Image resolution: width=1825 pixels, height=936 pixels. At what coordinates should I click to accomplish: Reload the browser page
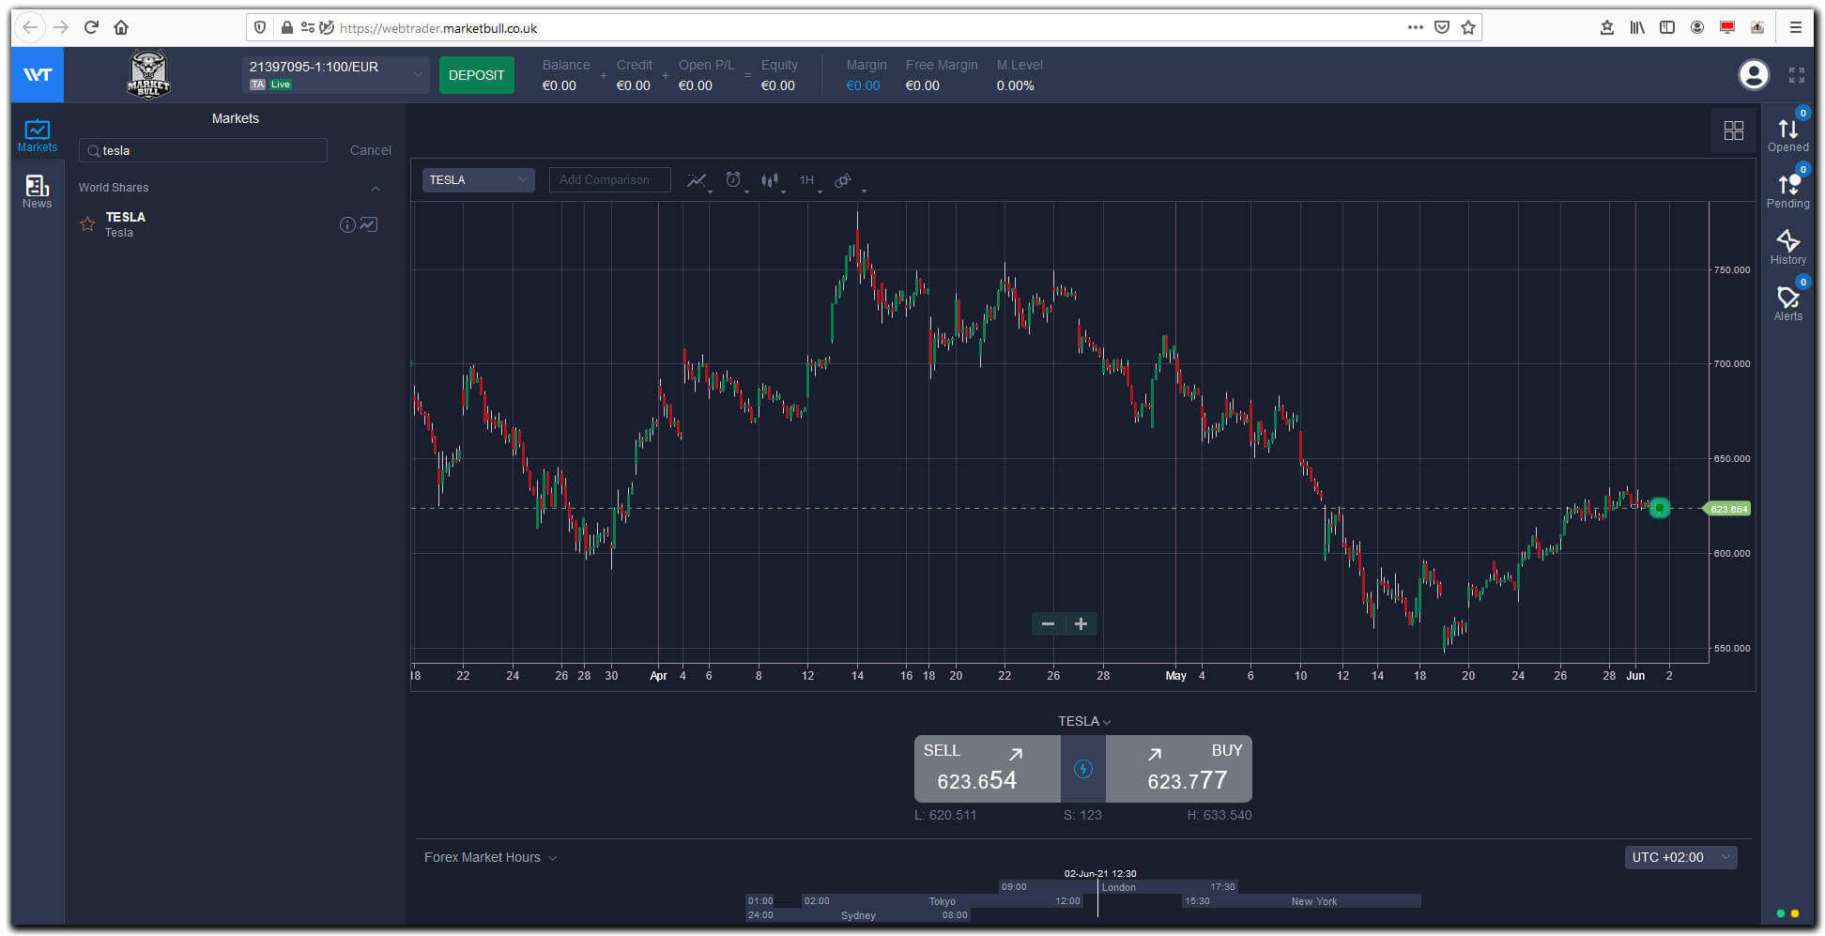(x=91, y=27)
